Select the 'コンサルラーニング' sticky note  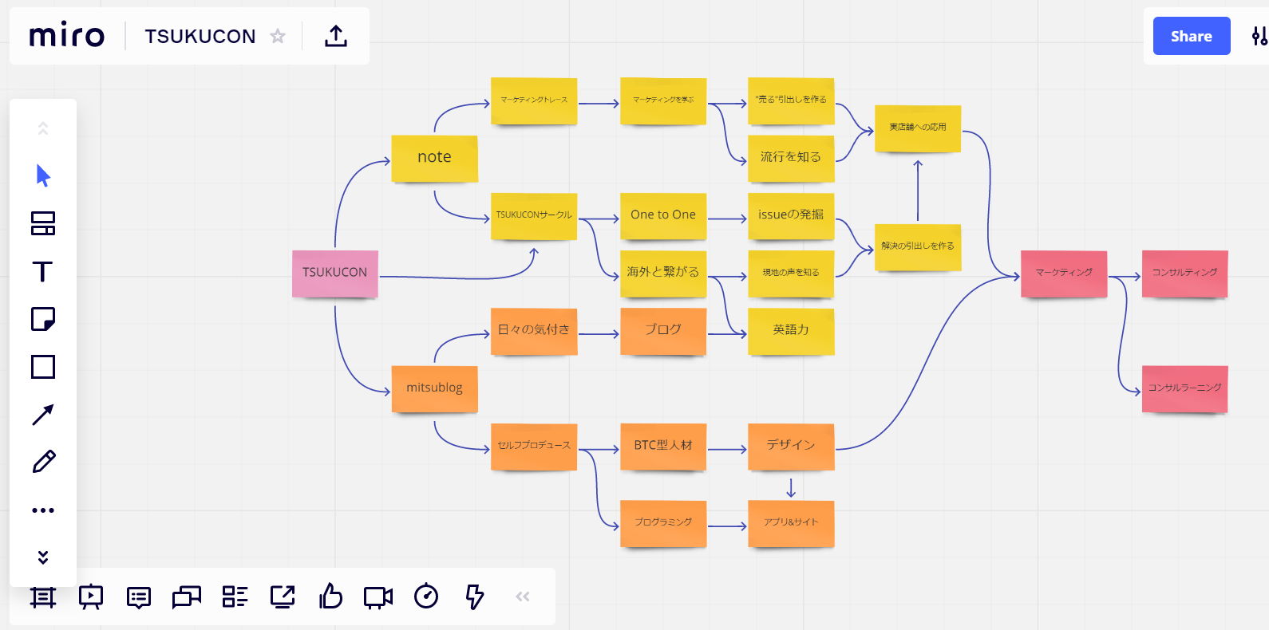1184,388
